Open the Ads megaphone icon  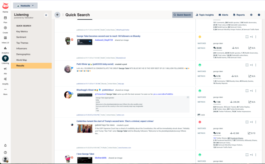click(x=5, y=69)
